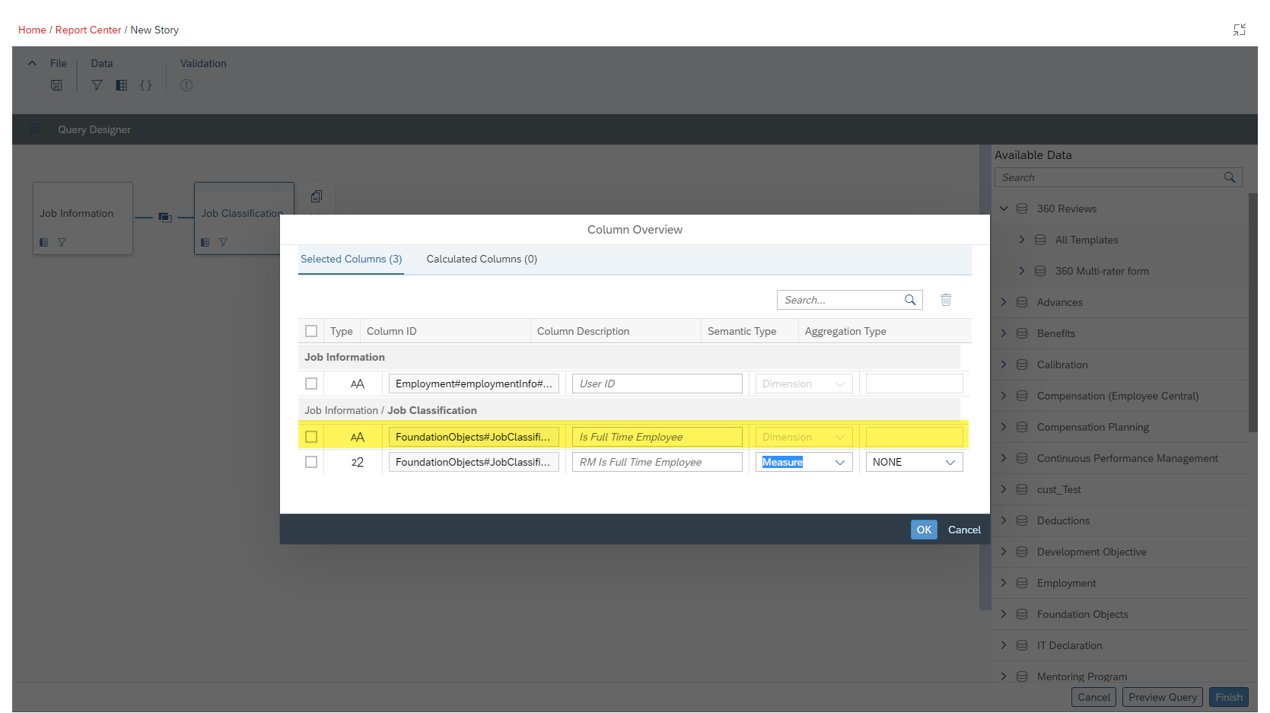The width and height of the screenshot is (1270, 713).
Task: Click the 22 numeric type icon in RM row
Action: (x=358, y=463)
